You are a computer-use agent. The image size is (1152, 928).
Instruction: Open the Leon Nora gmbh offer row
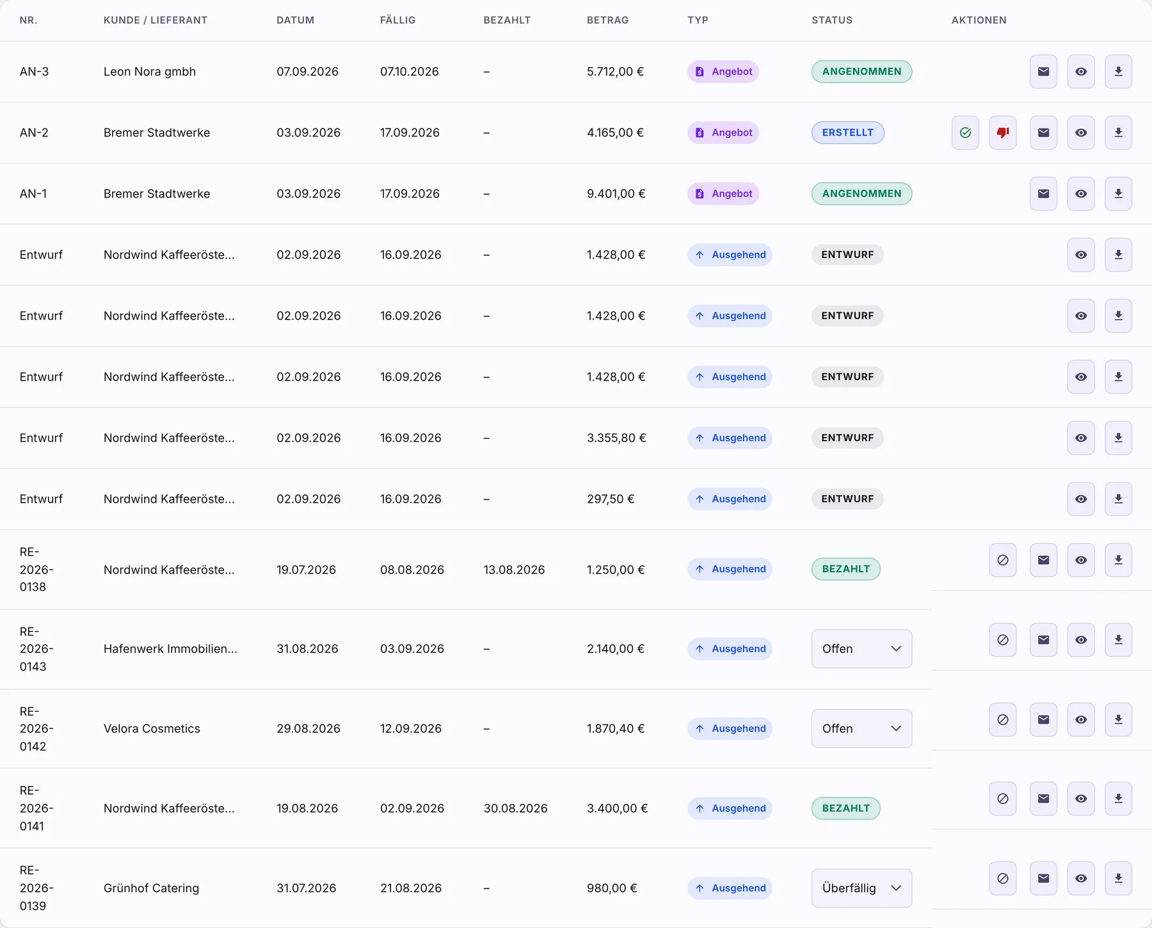click(576, 72)
